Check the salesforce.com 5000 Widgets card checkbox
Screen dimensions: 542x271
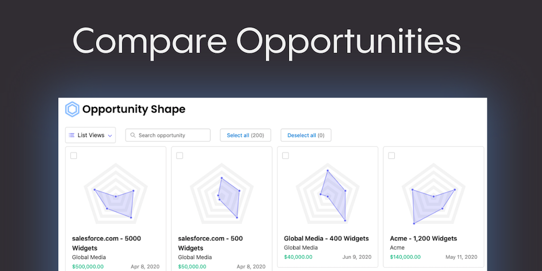tap(74, 156)
